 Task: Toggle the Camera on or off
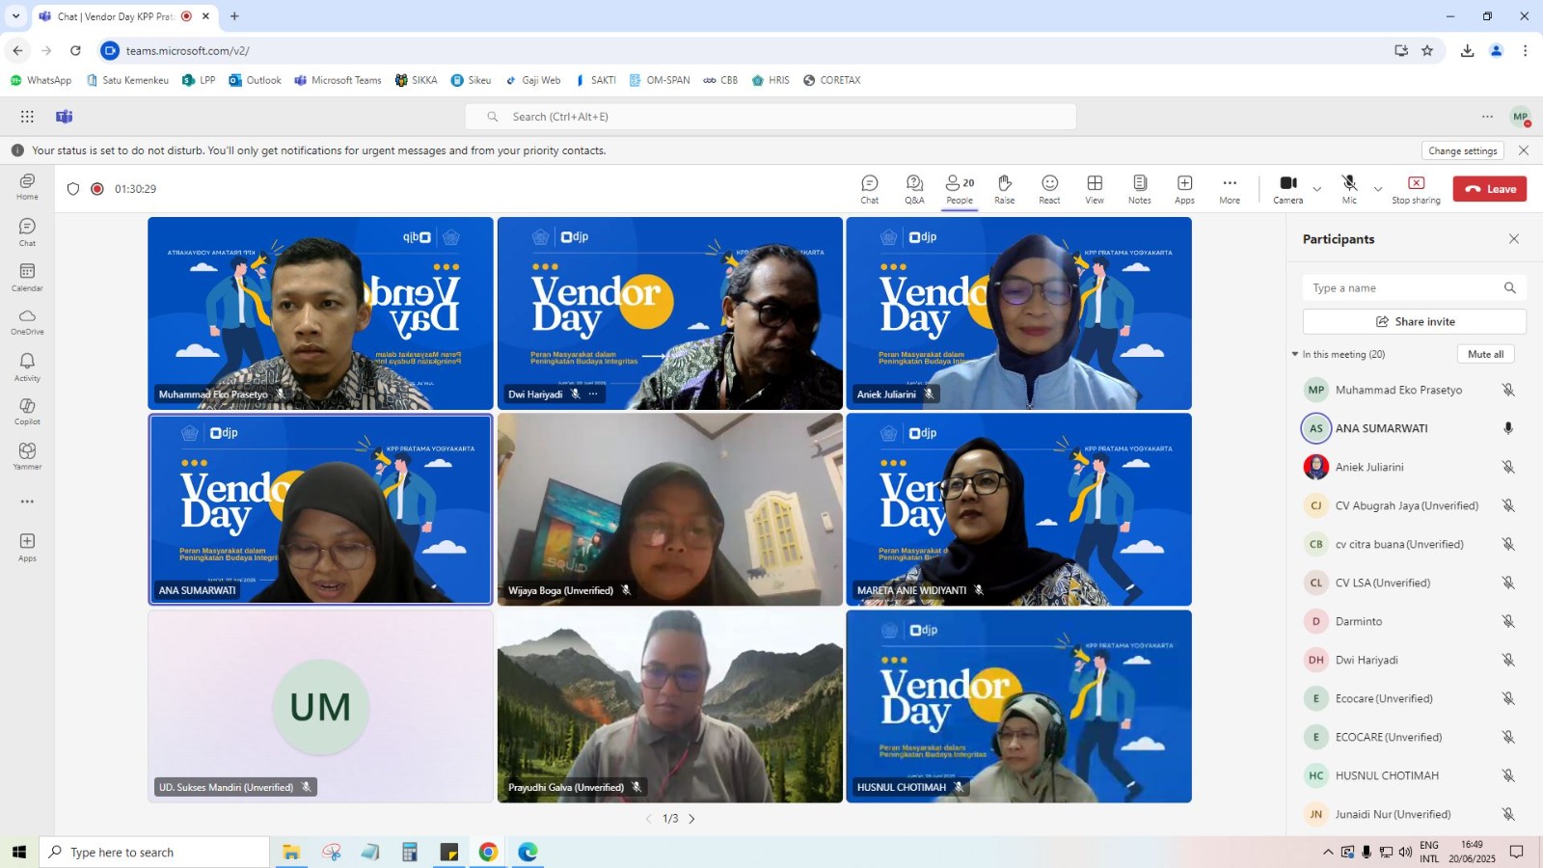click(1287, 188)
